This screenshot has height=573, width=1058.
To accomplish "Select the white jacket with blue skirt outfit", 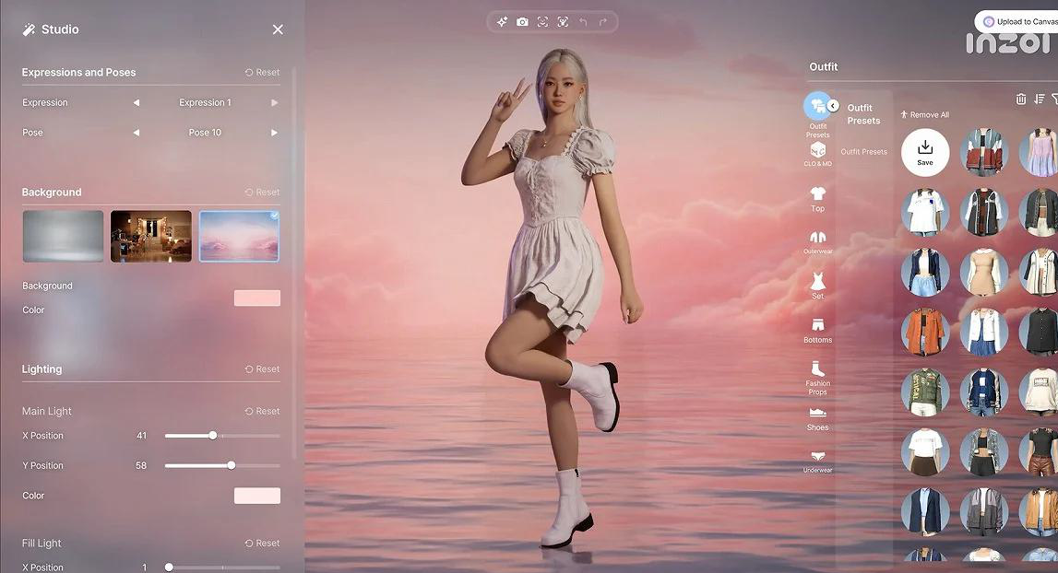I will (x=984, y=332).
